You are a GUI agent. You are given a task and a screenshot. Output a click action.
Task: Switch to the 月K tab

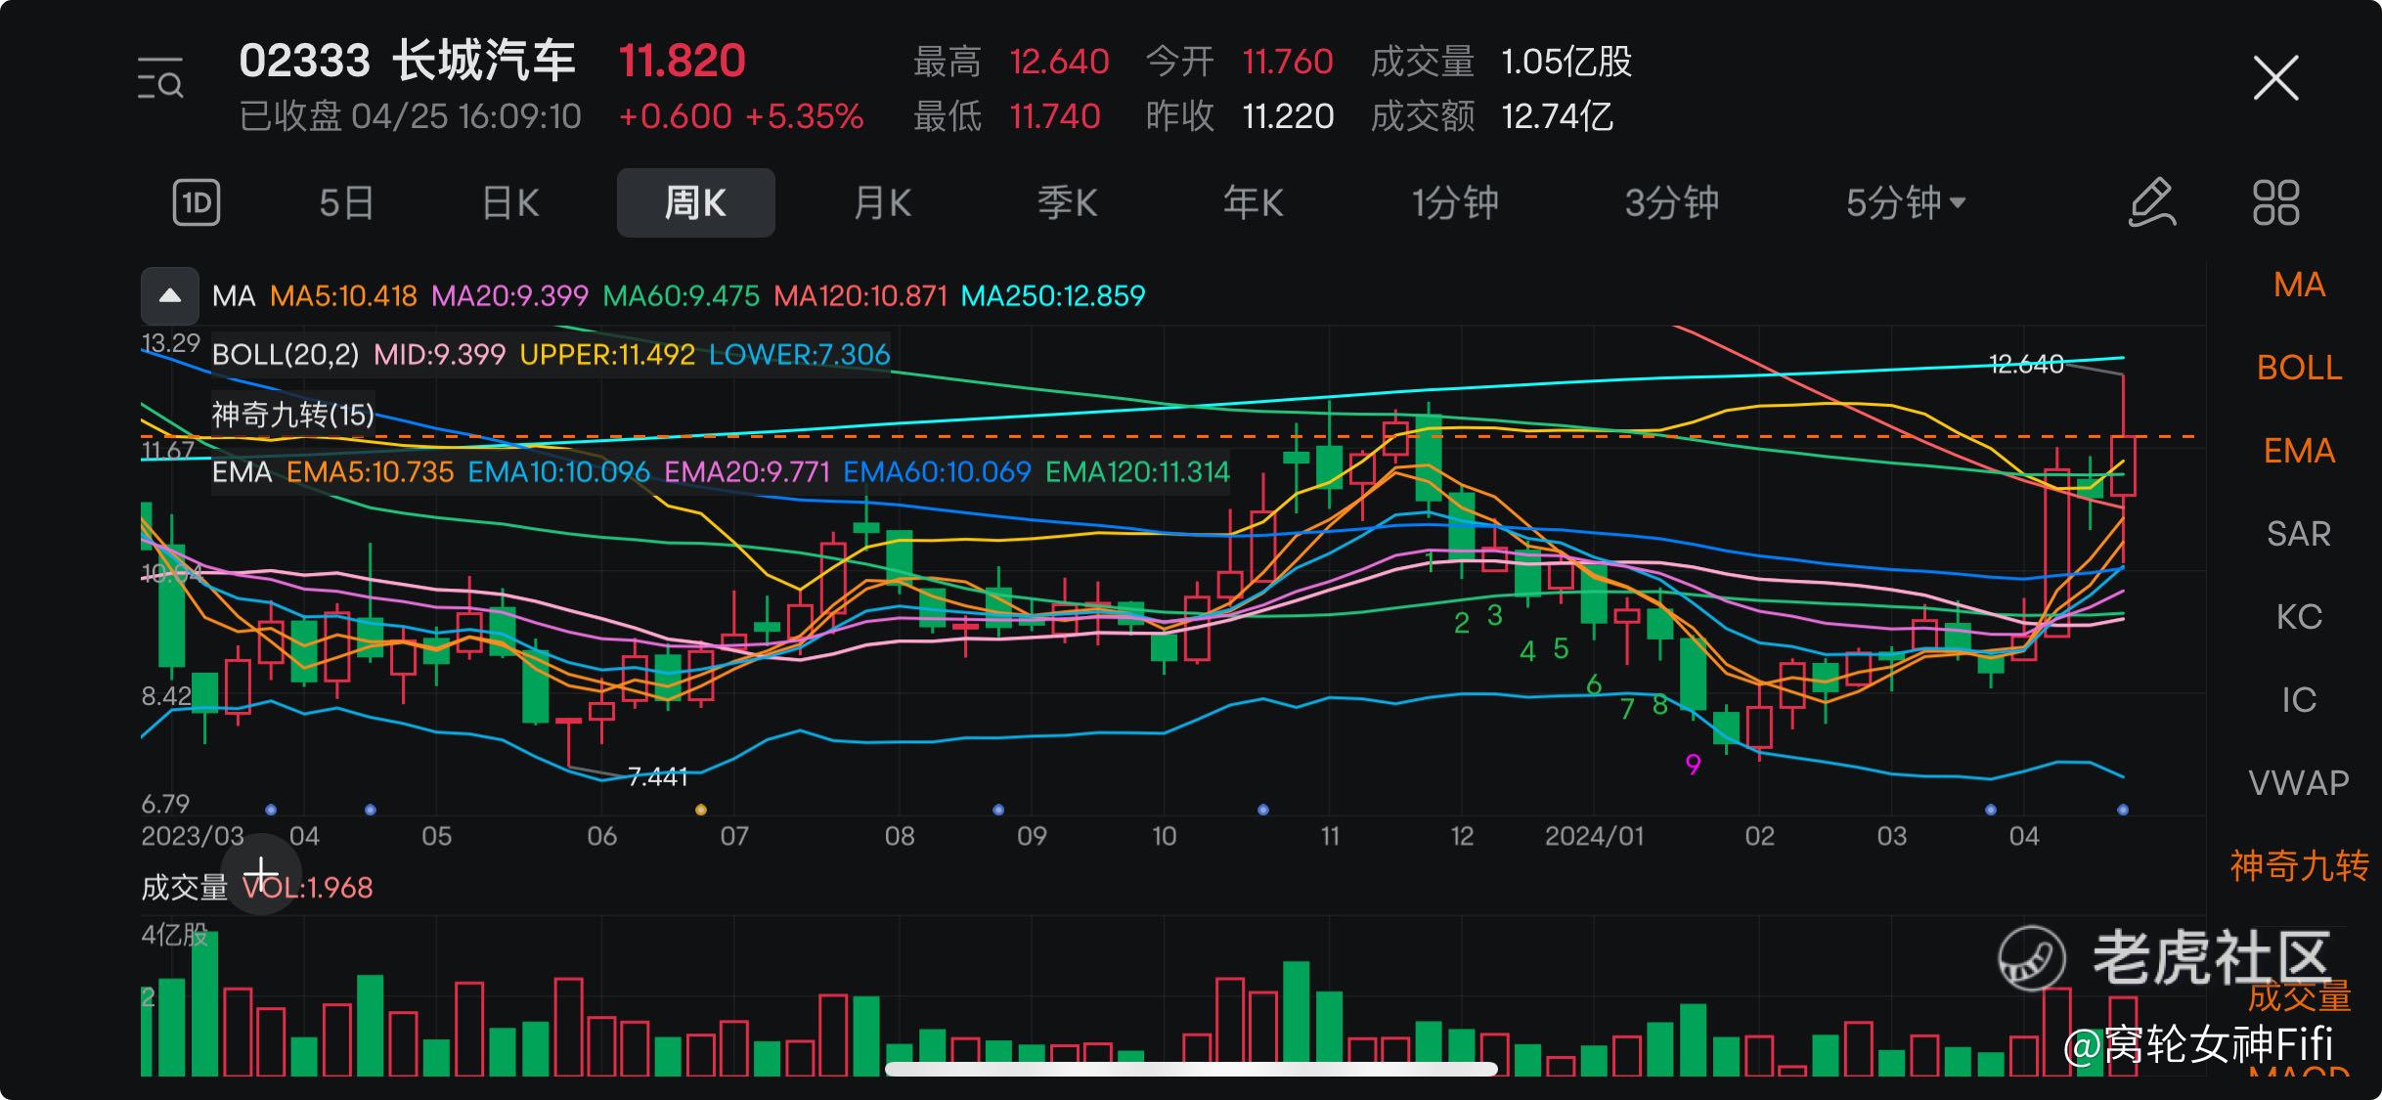[882, 202]
